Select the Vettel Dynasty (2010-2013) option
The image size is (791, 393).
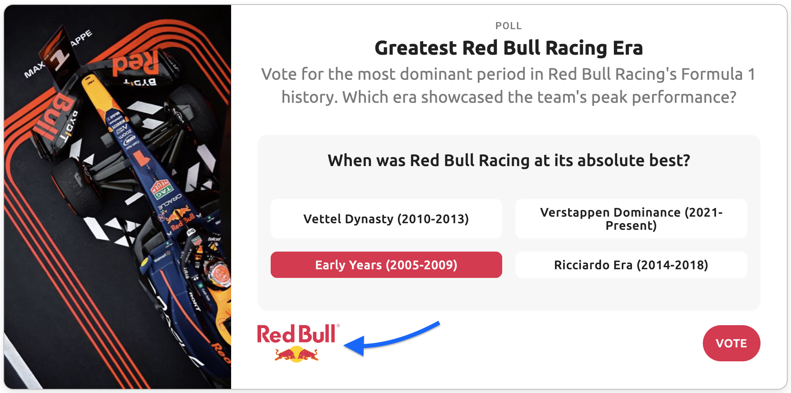click(386, 219)
